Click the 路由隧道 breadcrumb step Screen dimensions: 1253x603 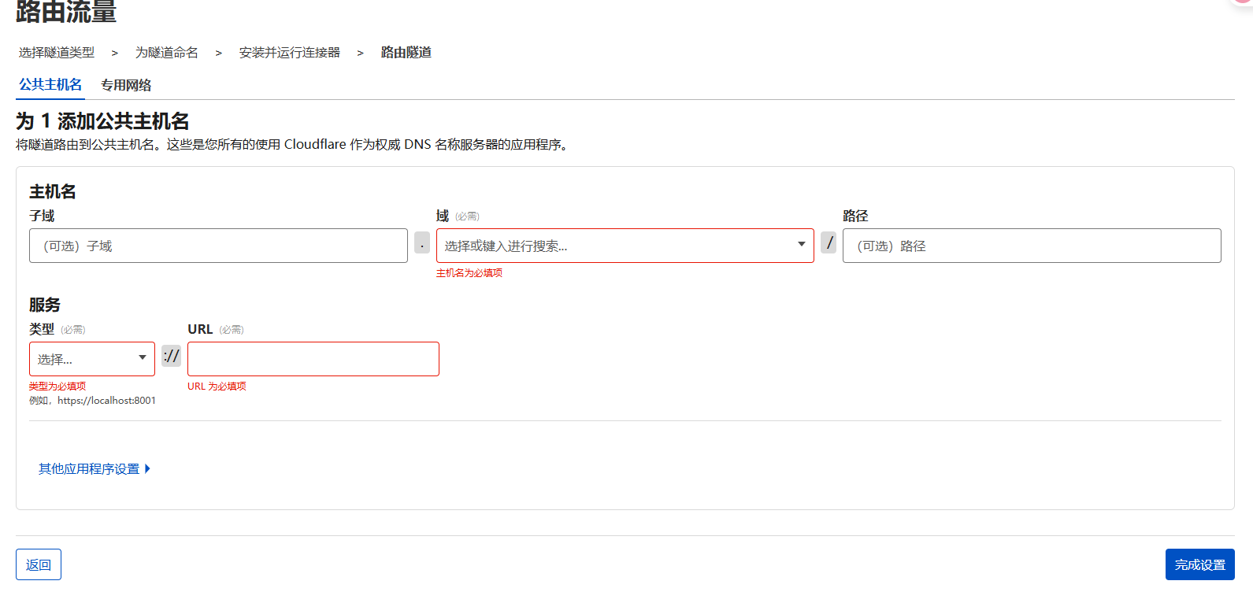pos(406,53)
